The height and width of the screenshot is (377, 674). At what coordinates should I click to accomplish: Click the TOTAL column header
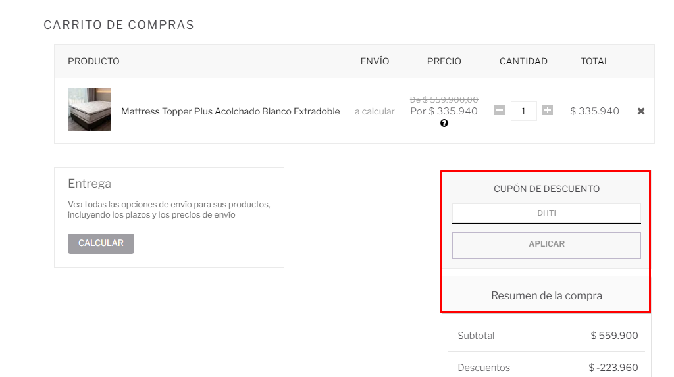coord(595,61)
